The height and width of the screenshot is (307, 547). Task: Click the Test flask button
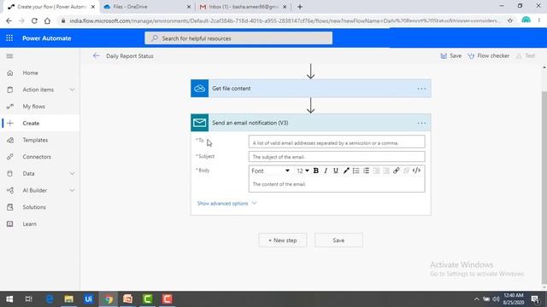(x=526, y=55)
